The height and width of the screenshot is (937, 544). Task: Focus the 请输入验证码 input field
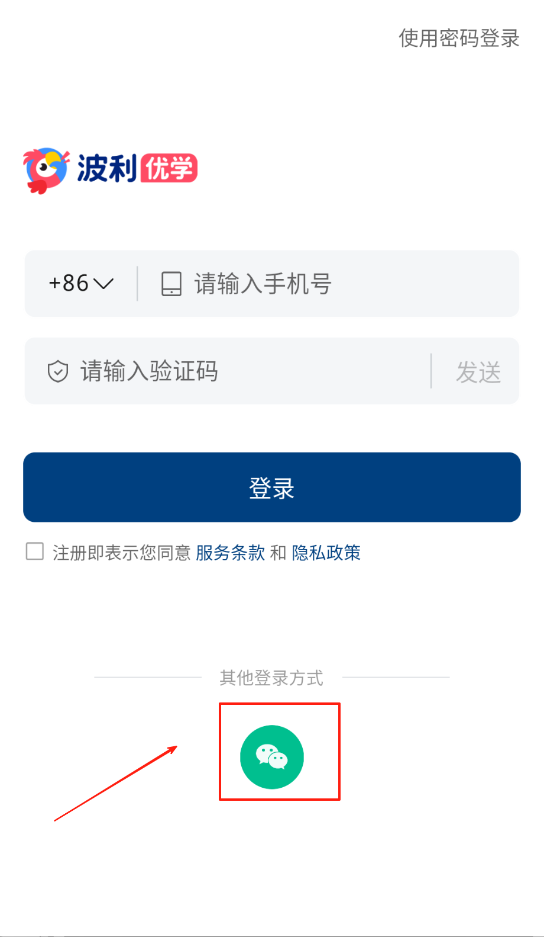pos(248,371)
